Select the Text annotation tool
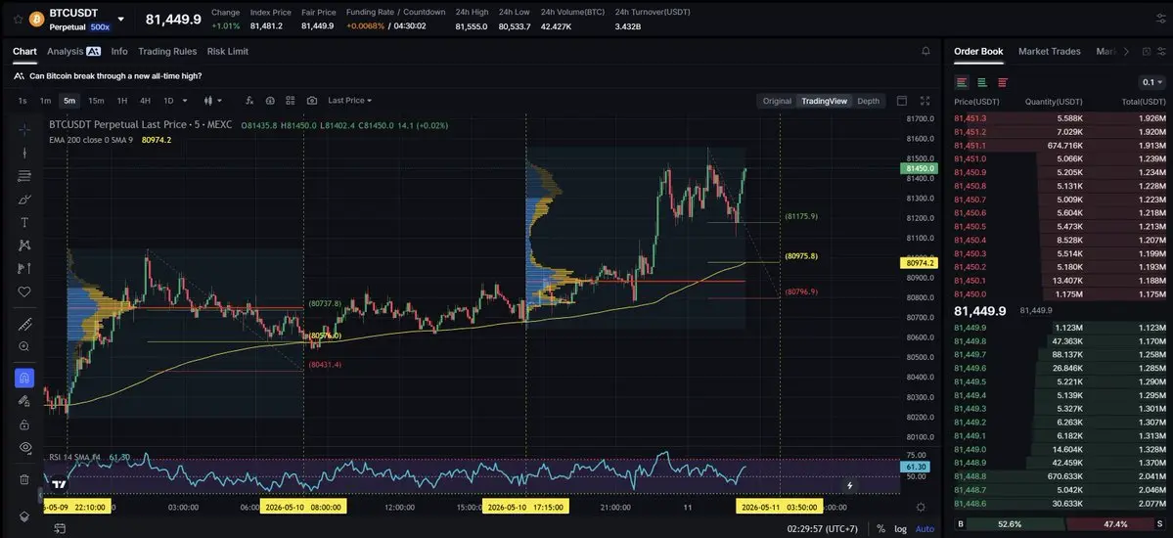The width and height of the screenshot is (1173, 538). [24, 222]
